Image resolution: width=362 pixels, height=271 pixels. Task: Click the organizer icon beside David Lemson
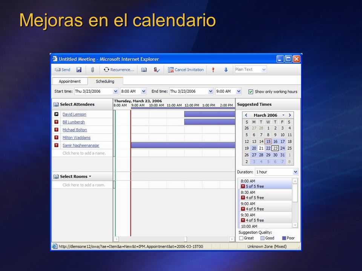tap(56, 114)
